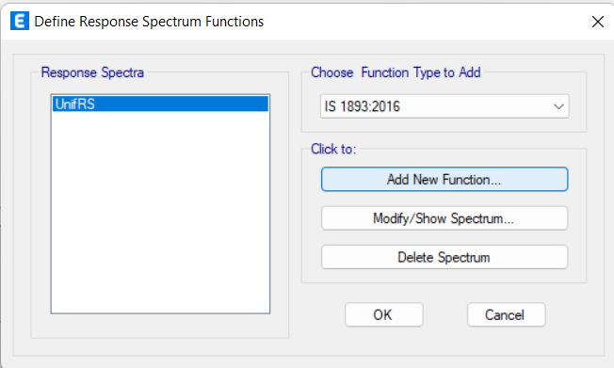The image size is (614, 368).
Task: Click the ETABS logo icon in title bar
Action: pos(19,21)
